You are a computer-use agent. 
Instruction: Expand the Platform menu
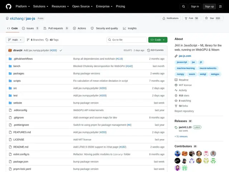pos(23,6)
